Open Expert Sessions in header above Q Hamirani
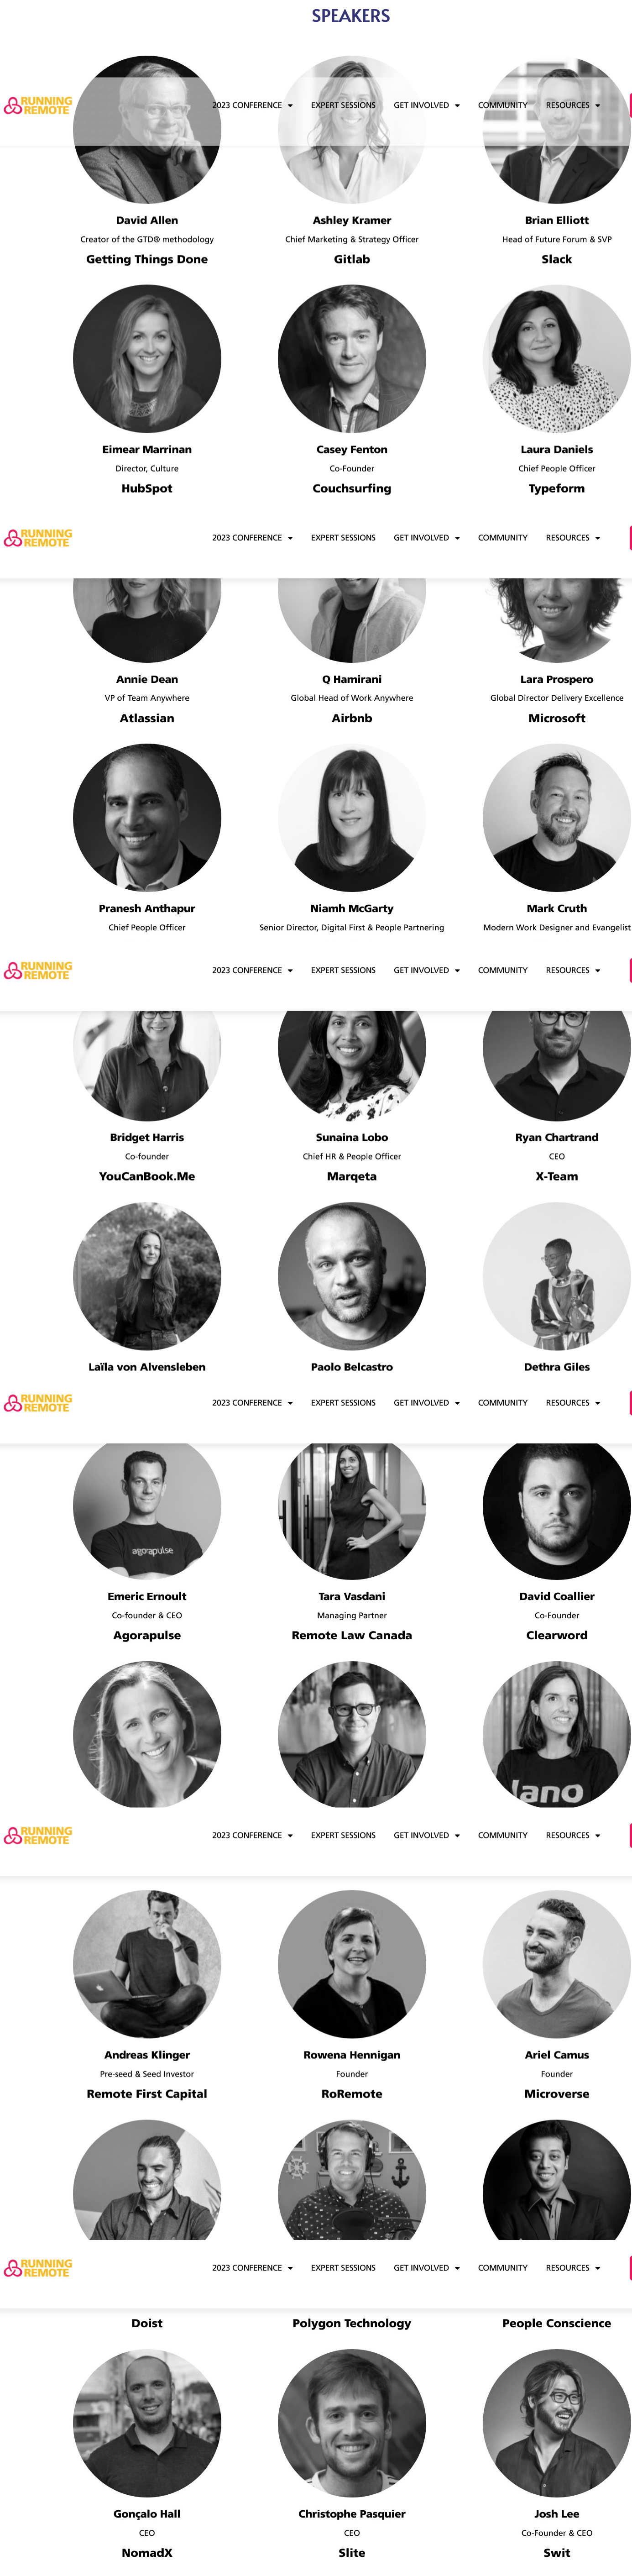This screenshot has height=2576, width=632. [343, 538]
